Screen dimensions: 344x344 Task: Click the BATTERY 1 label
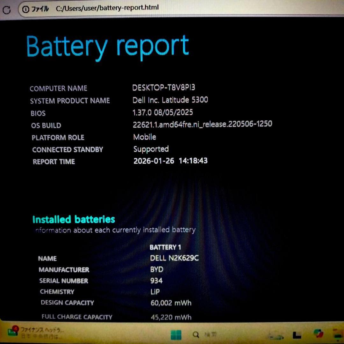[165, 247]
